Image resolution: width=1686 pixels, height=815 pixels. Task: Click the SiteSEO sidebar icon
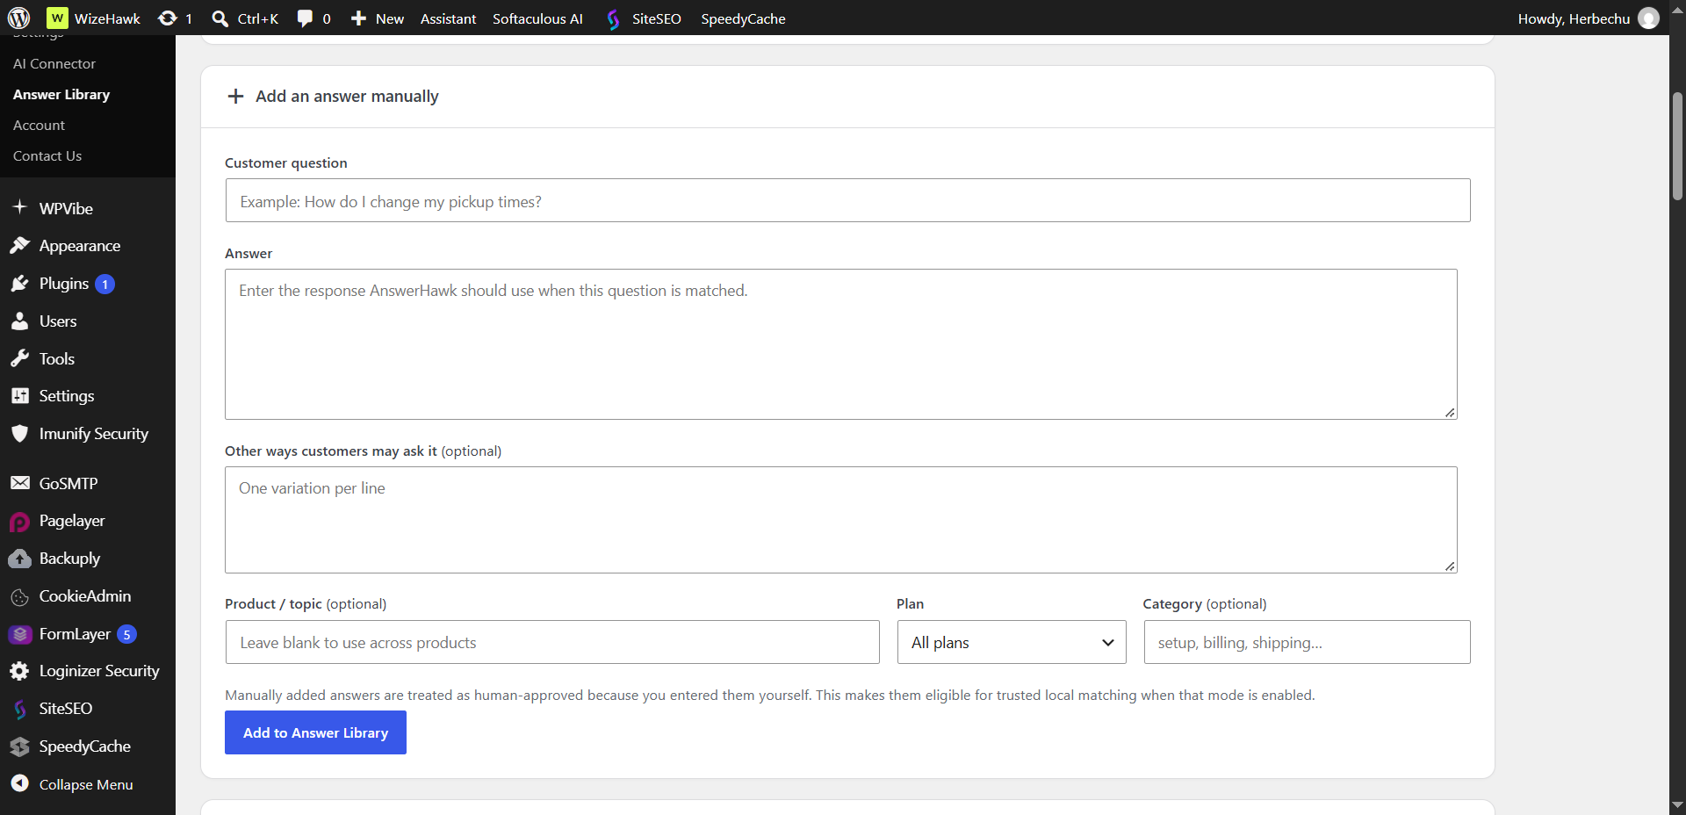19,709
